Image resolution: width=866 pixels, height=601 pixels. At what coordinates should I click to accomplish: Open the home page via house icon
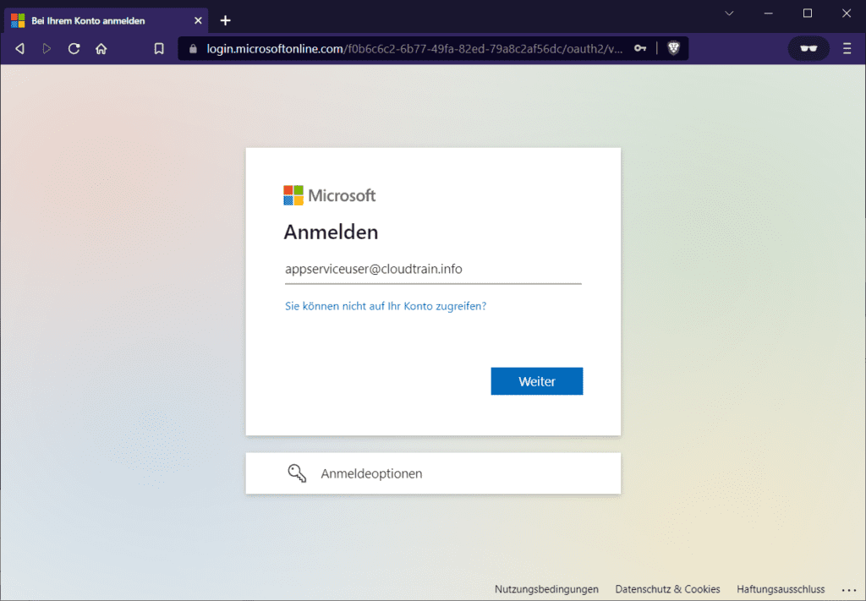(101, 48)
